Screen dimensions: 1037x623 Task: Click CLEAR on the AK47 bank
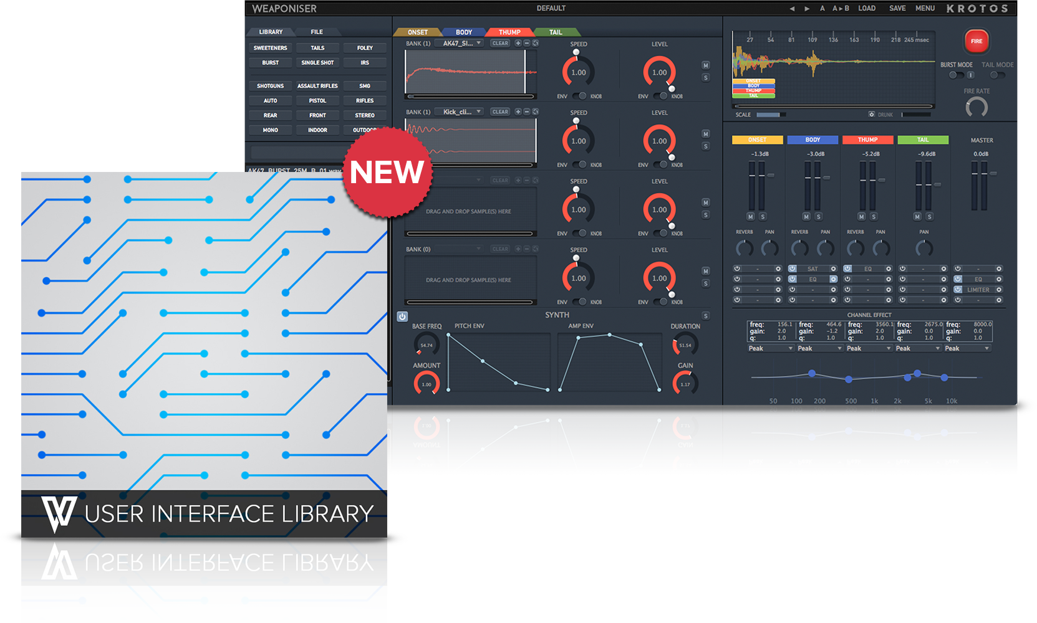[500, 44]
